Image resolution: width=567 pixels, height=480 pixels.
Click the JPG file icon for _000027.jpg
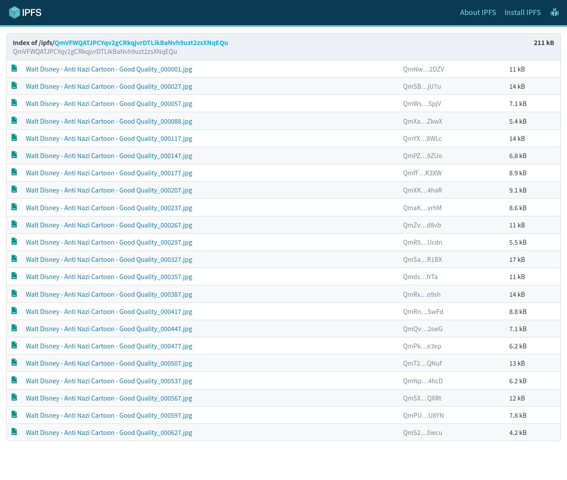pos(14,86)
